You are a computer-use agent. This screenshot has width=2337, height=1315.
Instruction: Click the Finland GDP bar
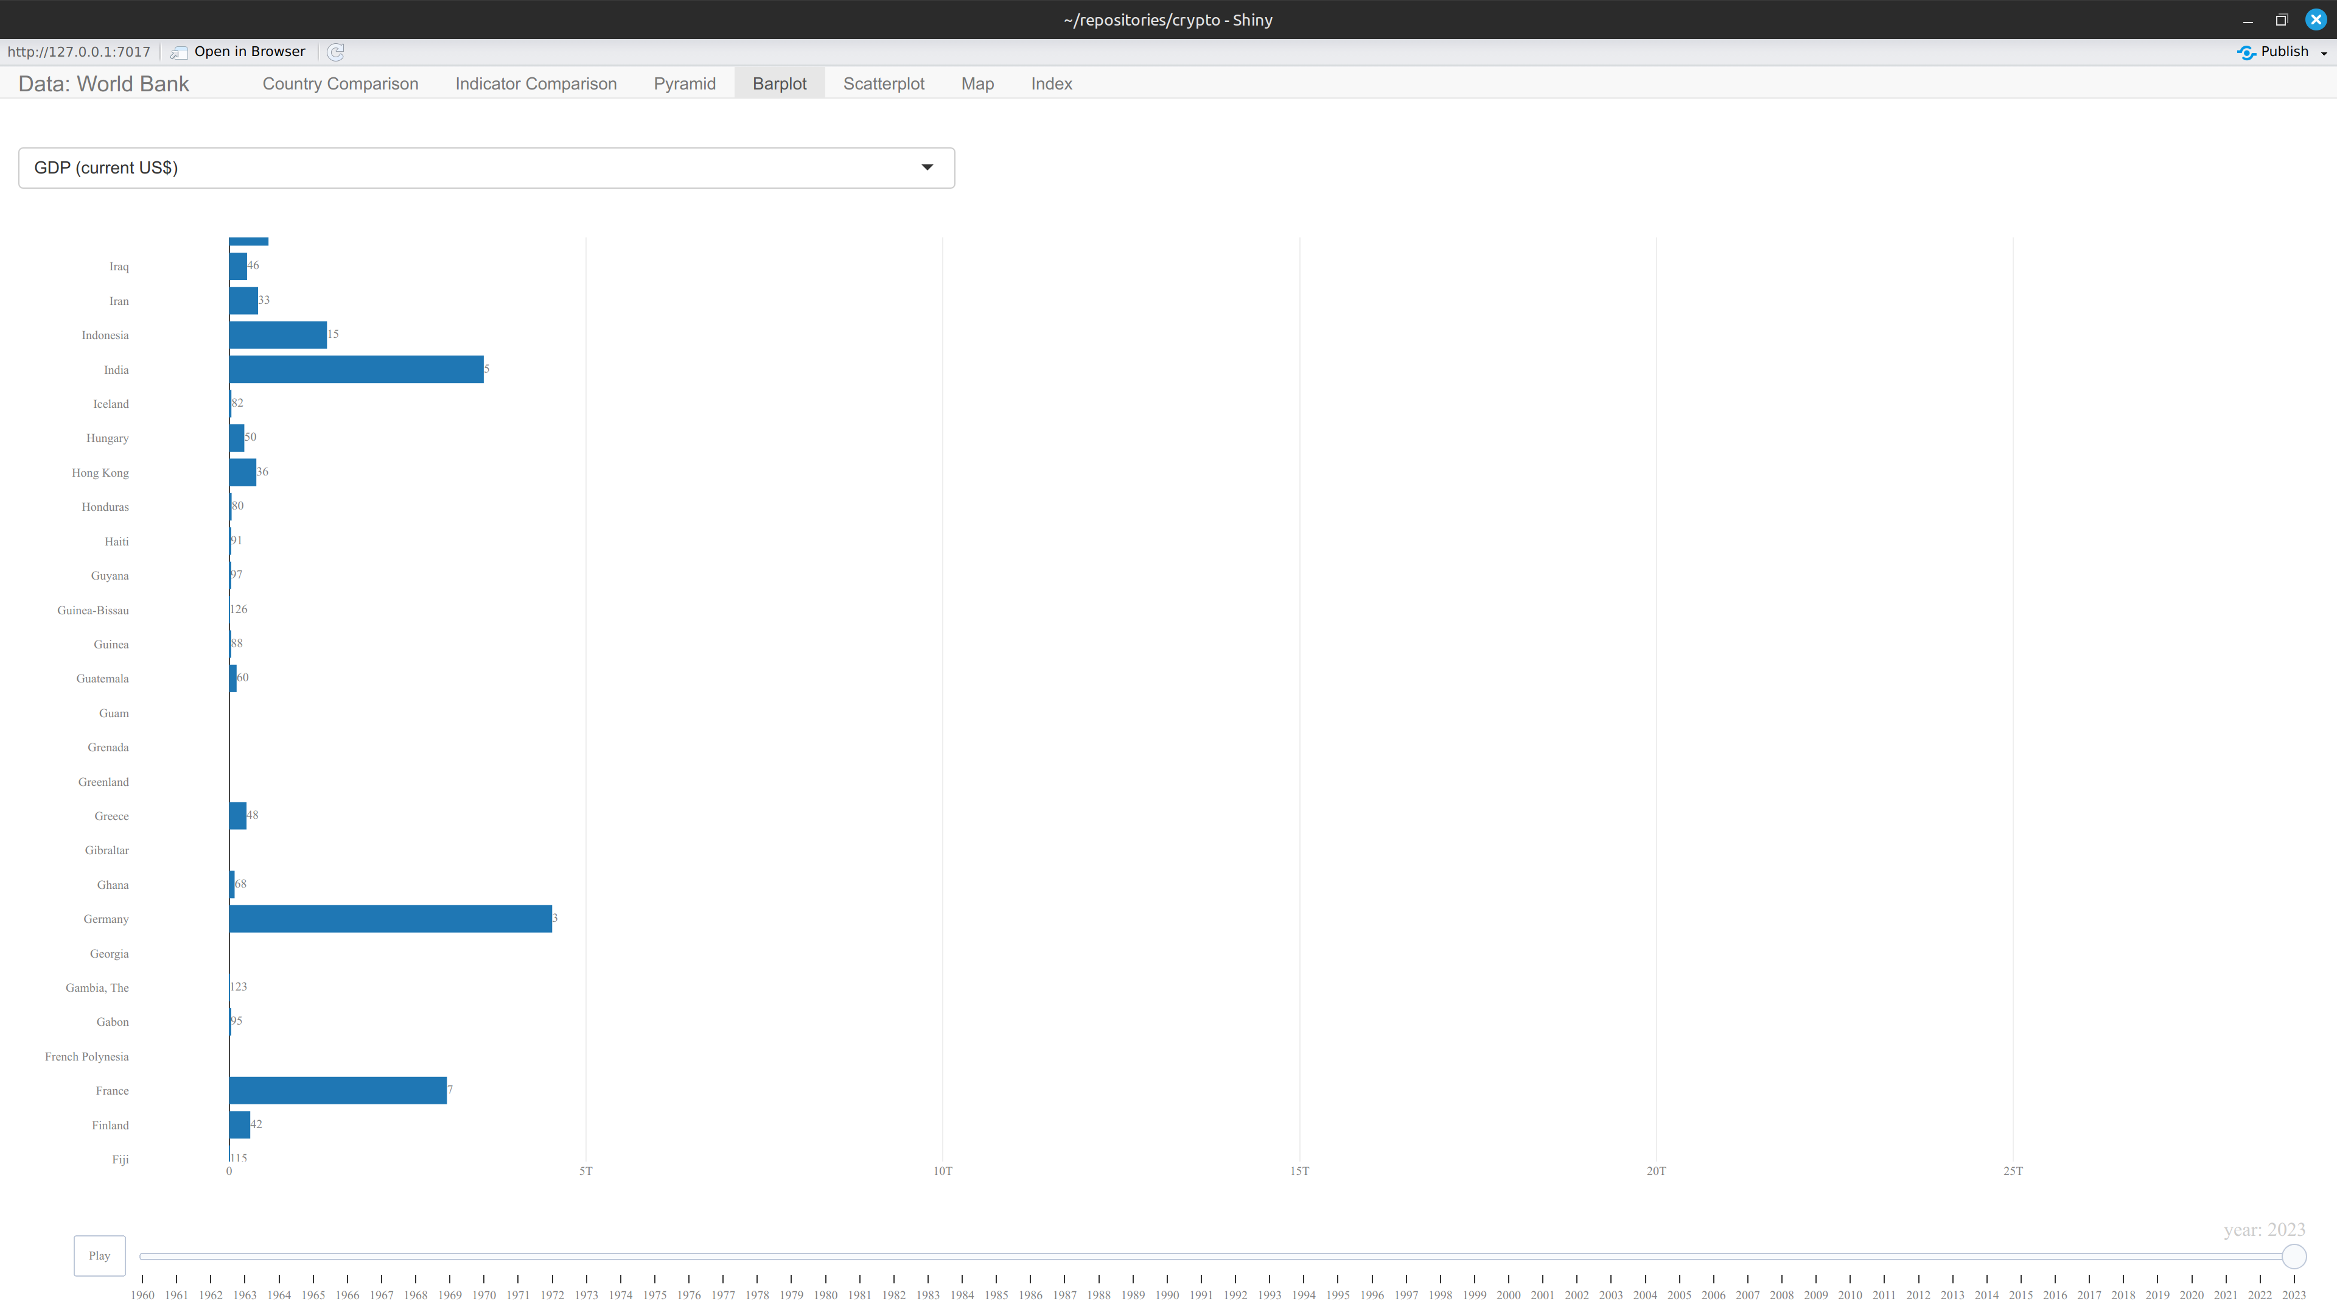240,1124
